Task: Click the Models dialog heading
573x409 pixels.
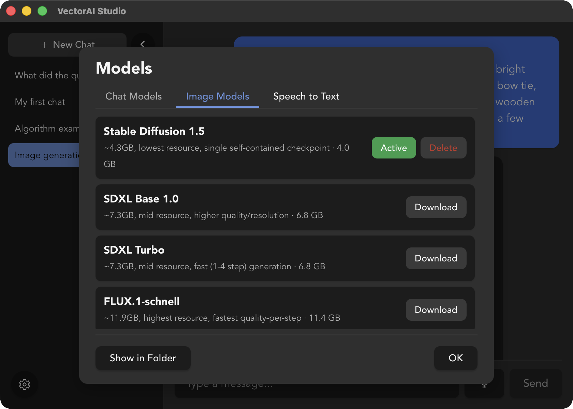Action: tap(124, 68)
